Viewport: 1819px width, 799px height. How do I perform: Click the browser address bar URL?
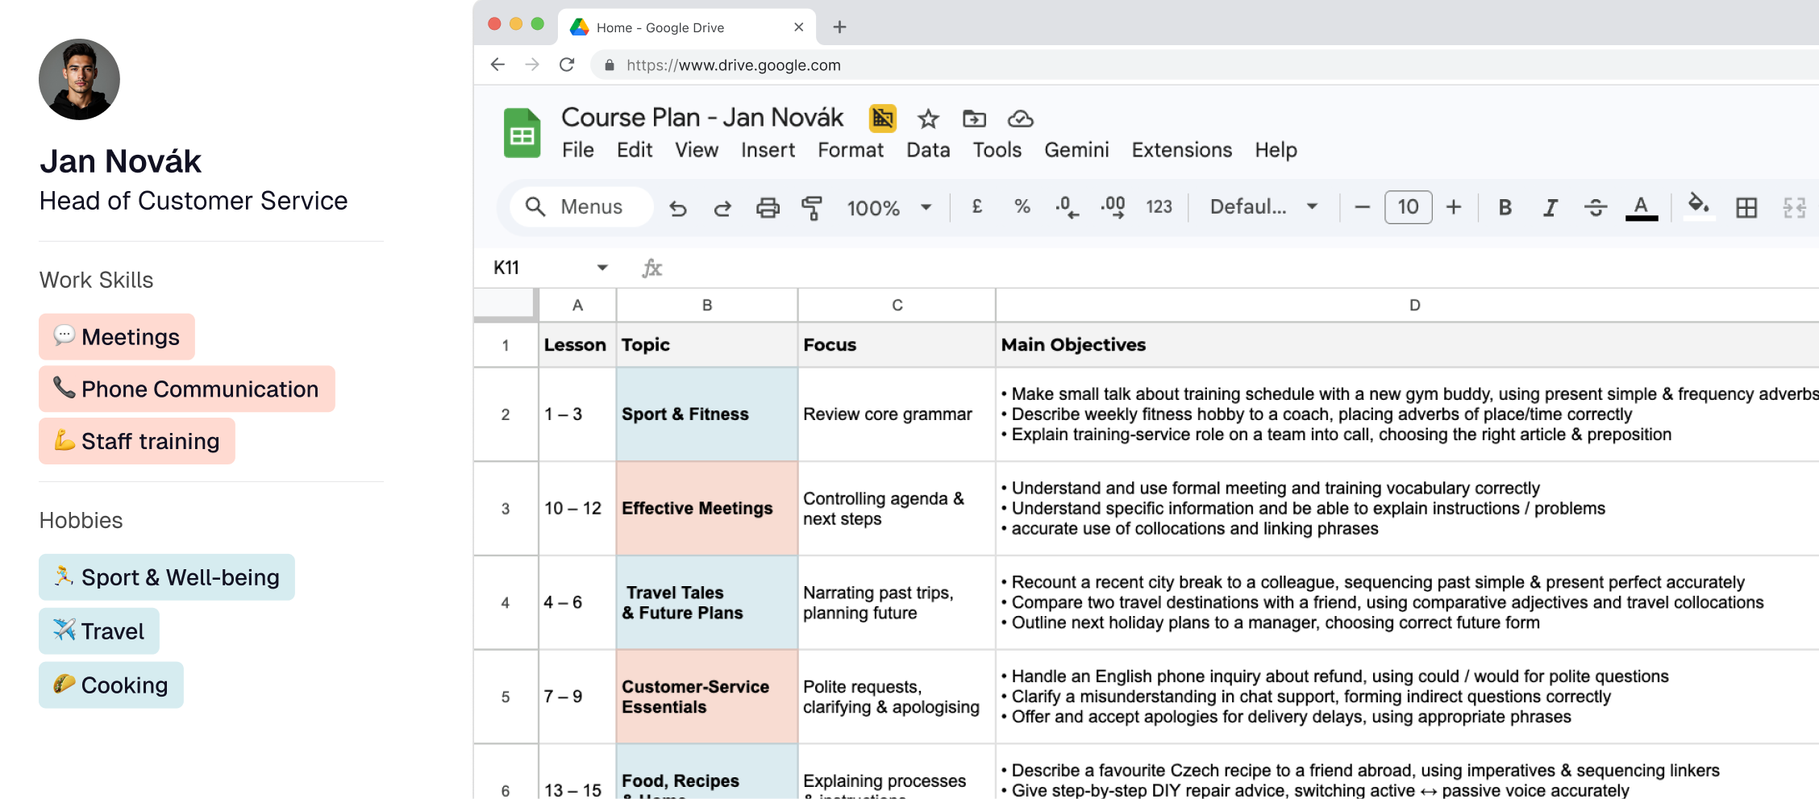pyautogui.click(x=733, y=65)
